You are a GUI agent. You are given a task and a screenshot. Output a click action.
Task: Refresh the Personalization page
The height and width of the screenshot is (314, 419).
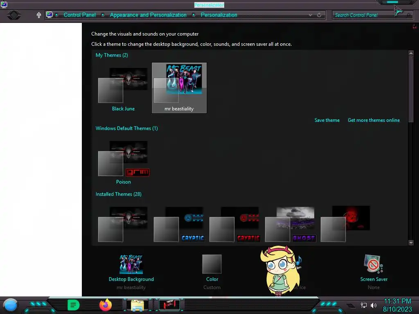coord(319,15)
